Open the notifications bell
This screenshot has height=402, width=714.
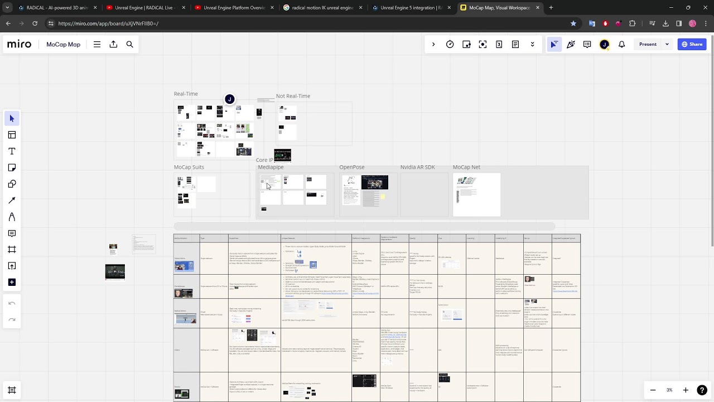click(x=621, y=44)
